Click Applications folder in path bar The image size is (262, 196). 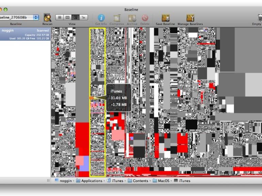click(x=89, y=181)
